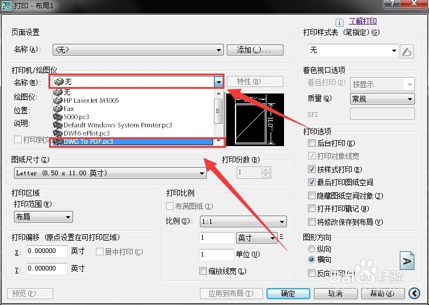Click the 取消 button
429x305 pixels.
click(335, 293)
